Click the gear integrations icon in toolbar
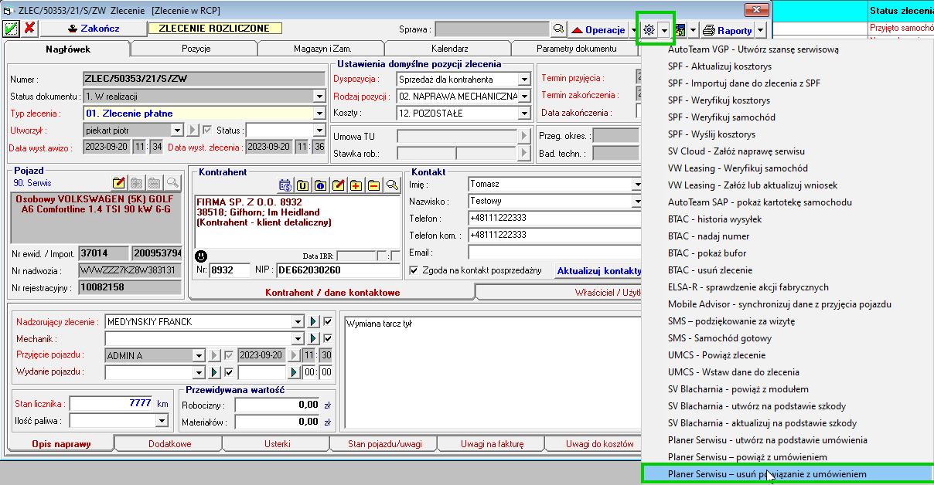 click(649, 29)
